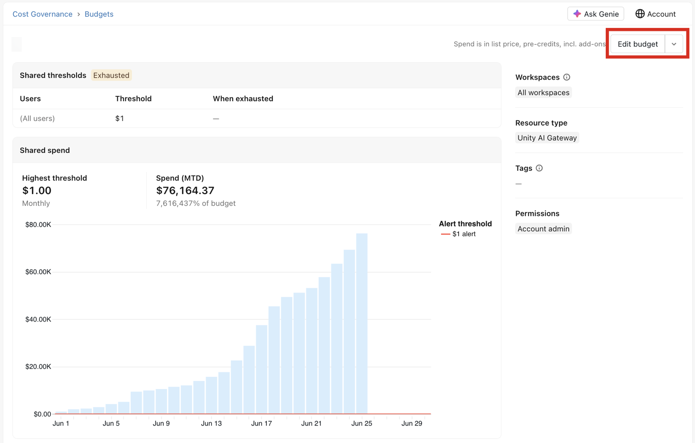
Task: Click the Account globe icon
Action: click(x=640, y=14)
